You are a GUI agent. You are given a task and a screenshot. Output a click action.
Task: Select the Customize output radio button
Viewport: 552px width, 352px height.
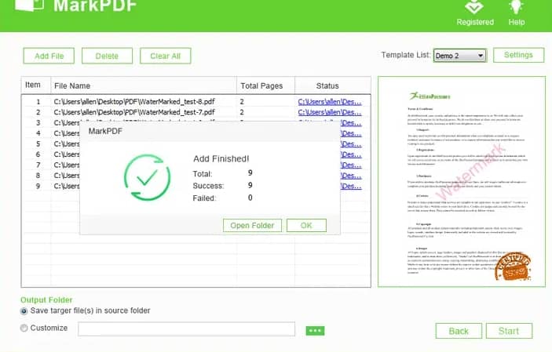coord(24,328)
